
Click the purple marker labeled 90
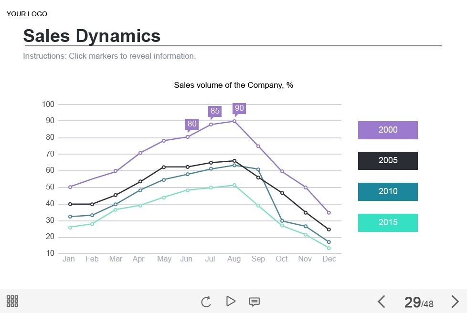pyautogui.click(x=239, y=108)
